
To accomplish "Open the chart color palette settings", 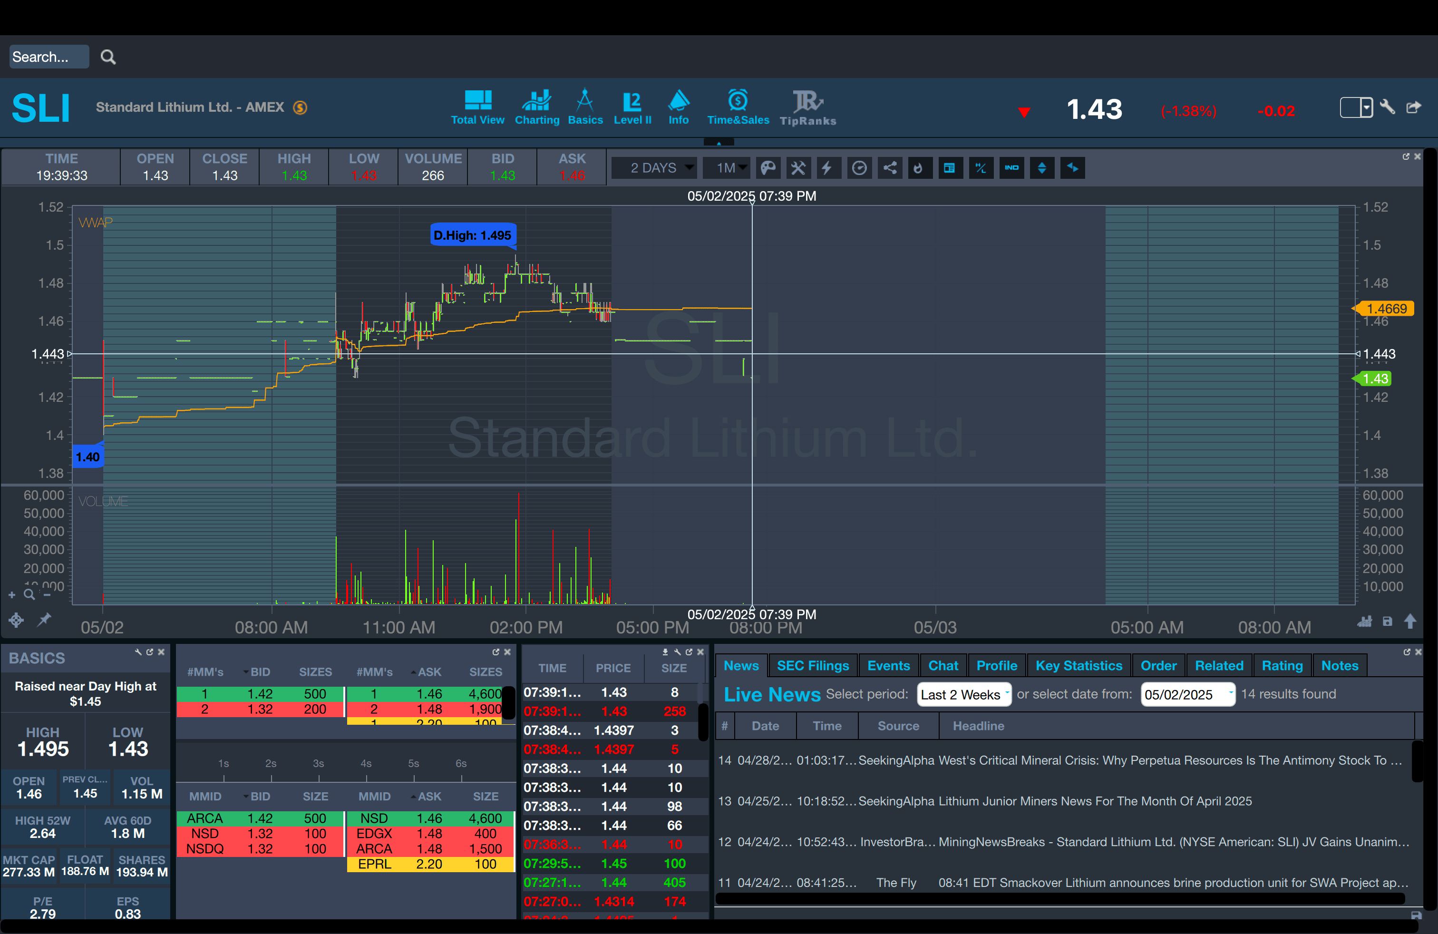I will [768, 168].
